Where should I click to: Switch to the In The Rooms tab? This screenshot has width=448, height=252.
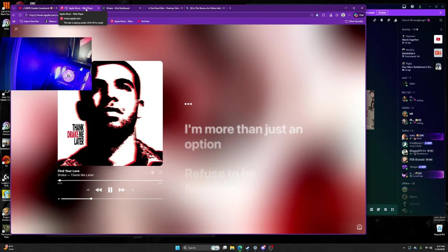coord(205,8)
